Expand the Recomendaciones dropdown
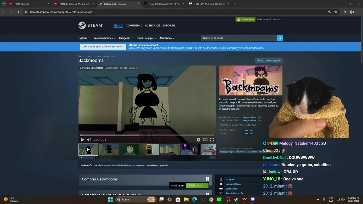Viewport: 363px width, 204px height. point(104,38)
